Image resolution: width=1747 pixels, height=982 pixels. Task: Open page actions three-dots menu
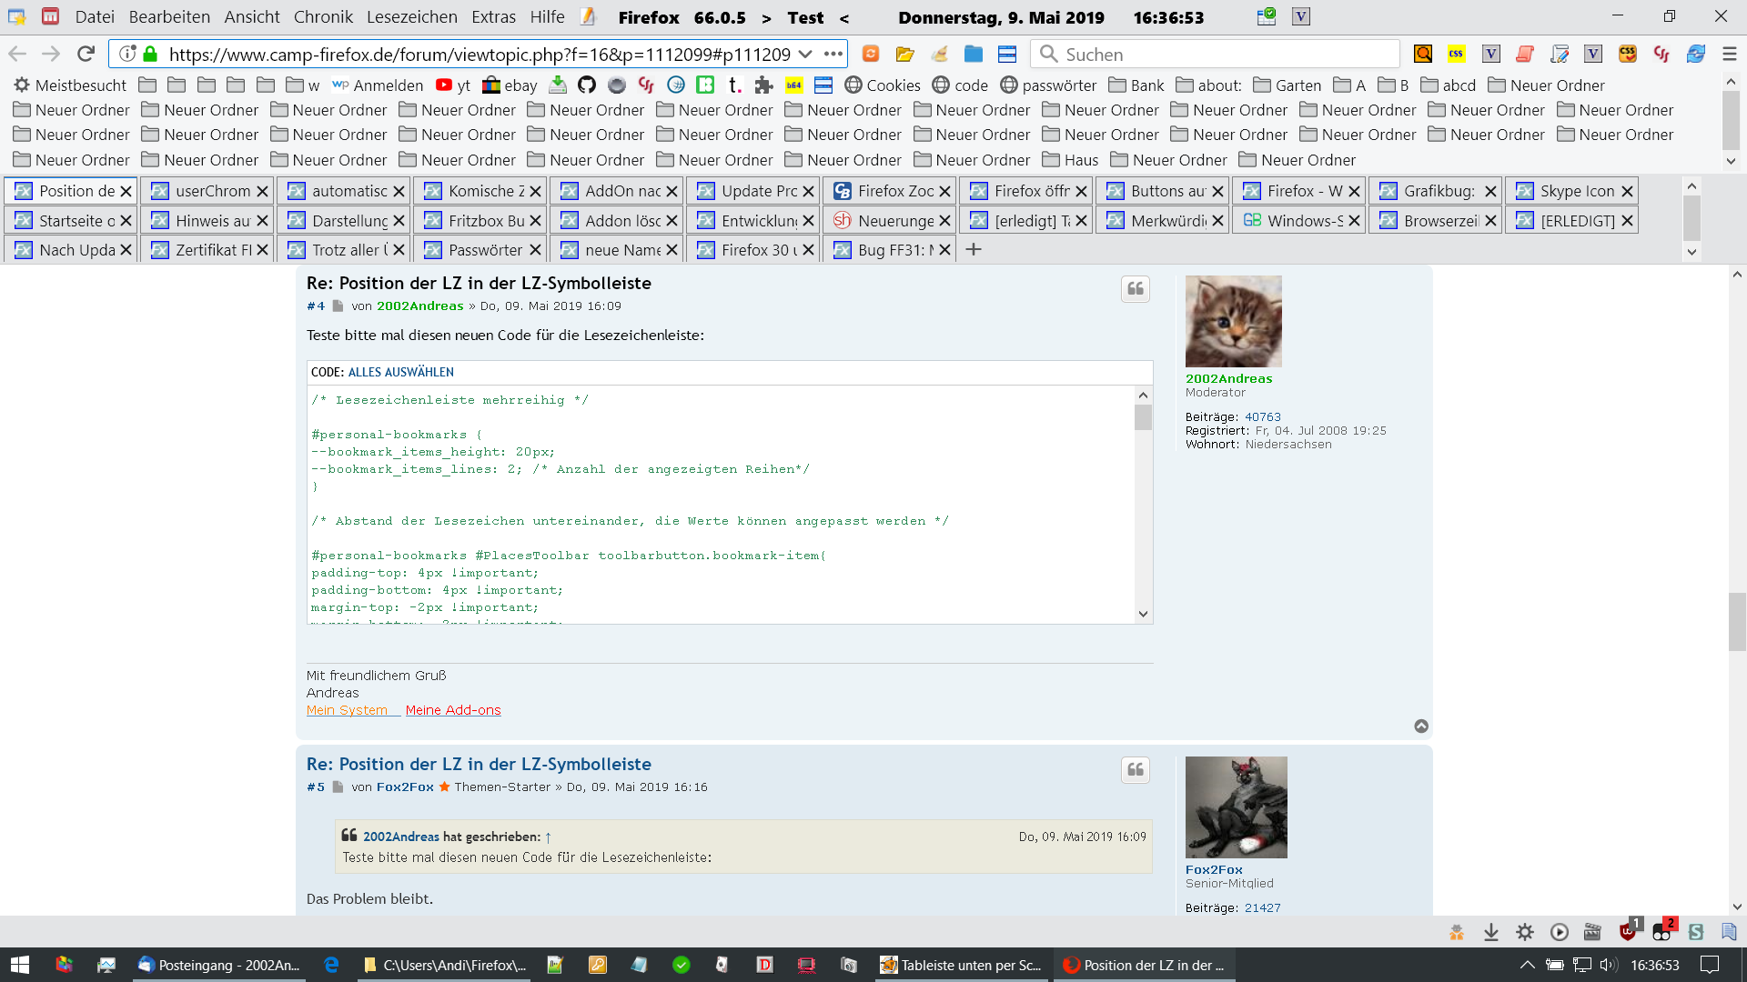[833, 54]
